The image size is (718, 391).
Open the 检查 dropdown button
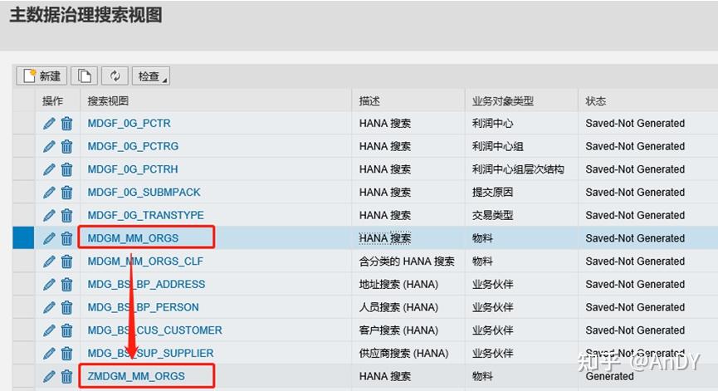coord(150,76)
